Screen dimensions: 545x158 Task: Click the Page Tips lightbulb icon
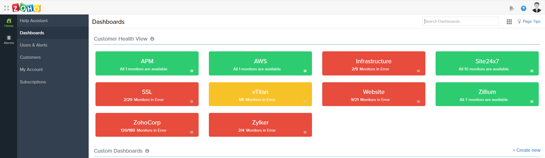(519, 21)
